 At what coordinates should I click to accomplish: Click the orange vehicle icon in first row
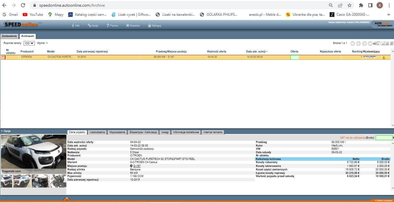(3, 57)
